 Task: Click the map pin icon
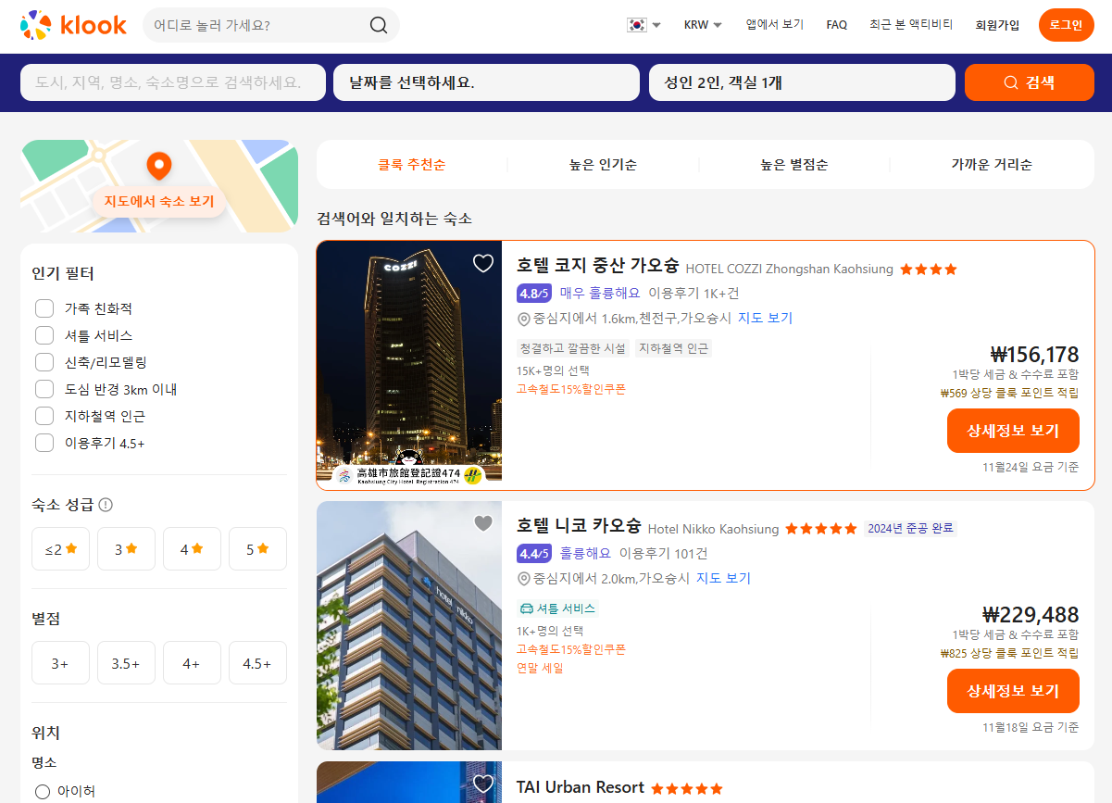159,167
